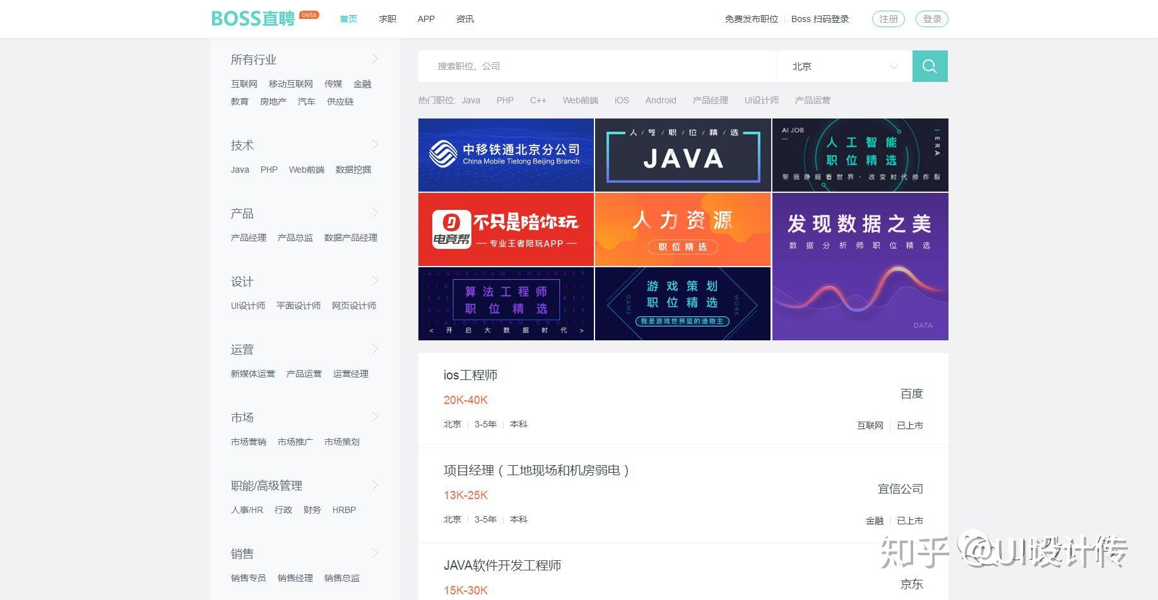Open the 北京 city dropdown
This screenshot has width=1158, height=600.
[844, 66]
